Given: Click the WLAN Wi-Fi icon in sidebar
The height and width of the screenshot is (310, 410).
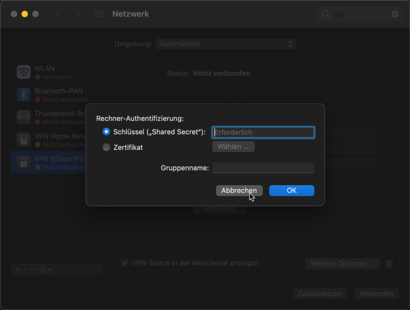Looking at the screenshot, I should [24, 72].
